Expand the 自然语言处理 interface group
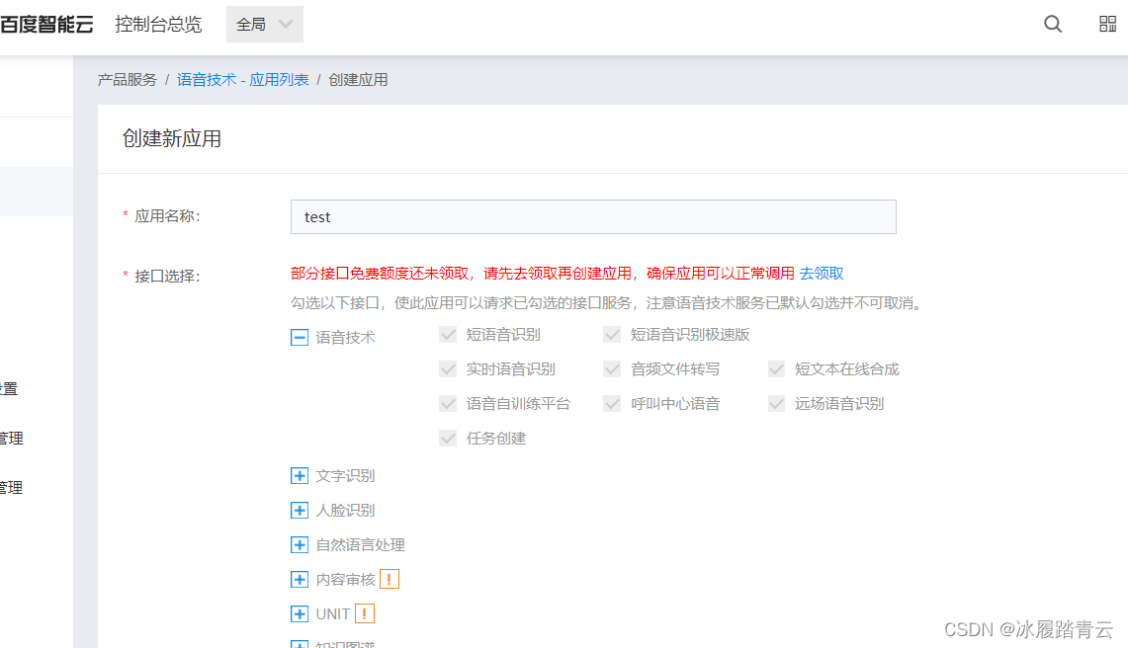The height and width of the screenshot is (648, 1128). point(300,544)
